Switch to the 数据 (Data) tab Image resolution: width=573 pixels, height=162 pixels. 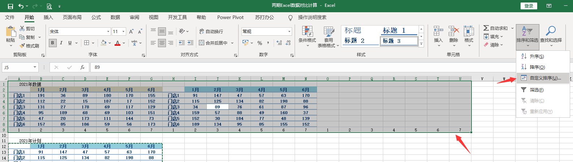point(115,17)
